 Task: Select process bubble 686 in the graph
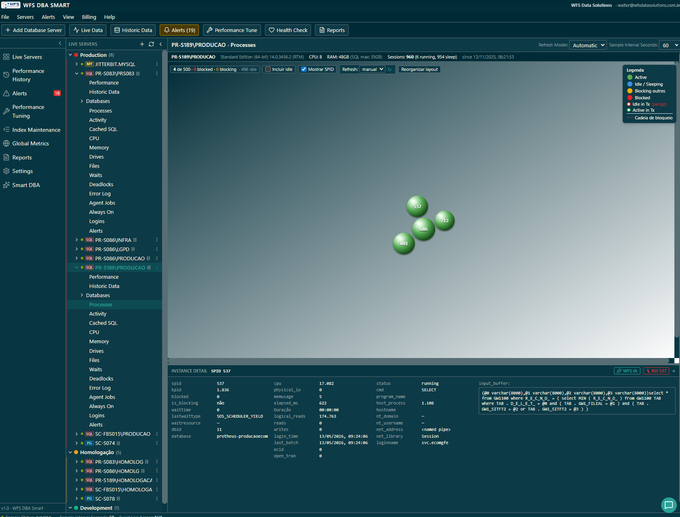coord(423,229)
